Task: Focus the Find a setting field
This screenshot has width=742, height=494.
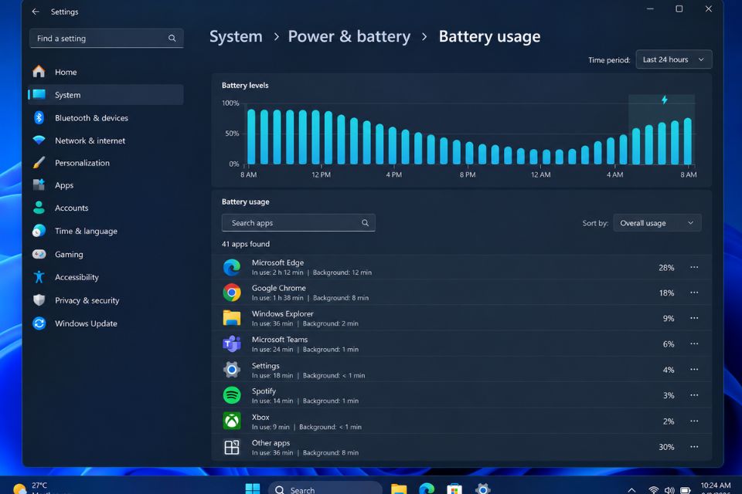Action: (x=106, y=39)
